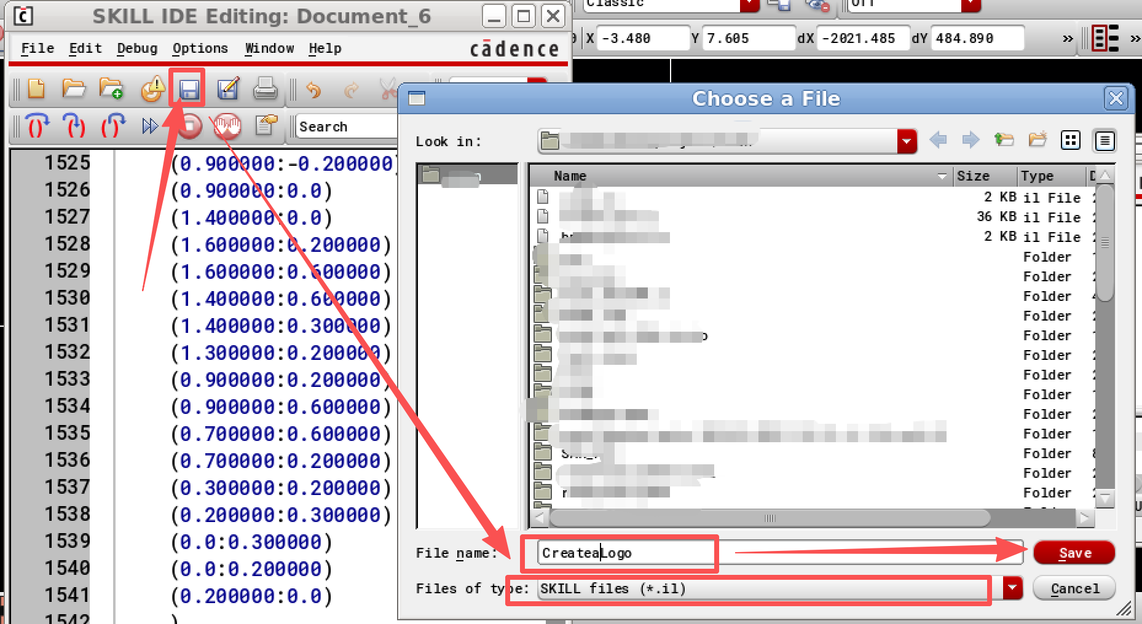Click the Cancel button in file dialog
1142x624 pixels.
click(1074, 588)
